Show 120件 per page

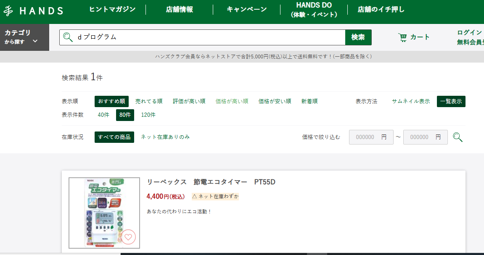pyautogui.click(x=148, y=115)
